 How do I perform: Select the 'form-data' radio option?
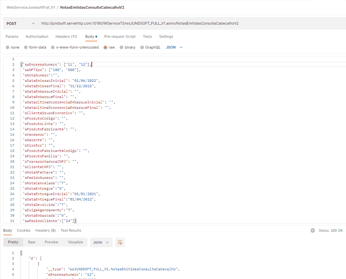26,47
